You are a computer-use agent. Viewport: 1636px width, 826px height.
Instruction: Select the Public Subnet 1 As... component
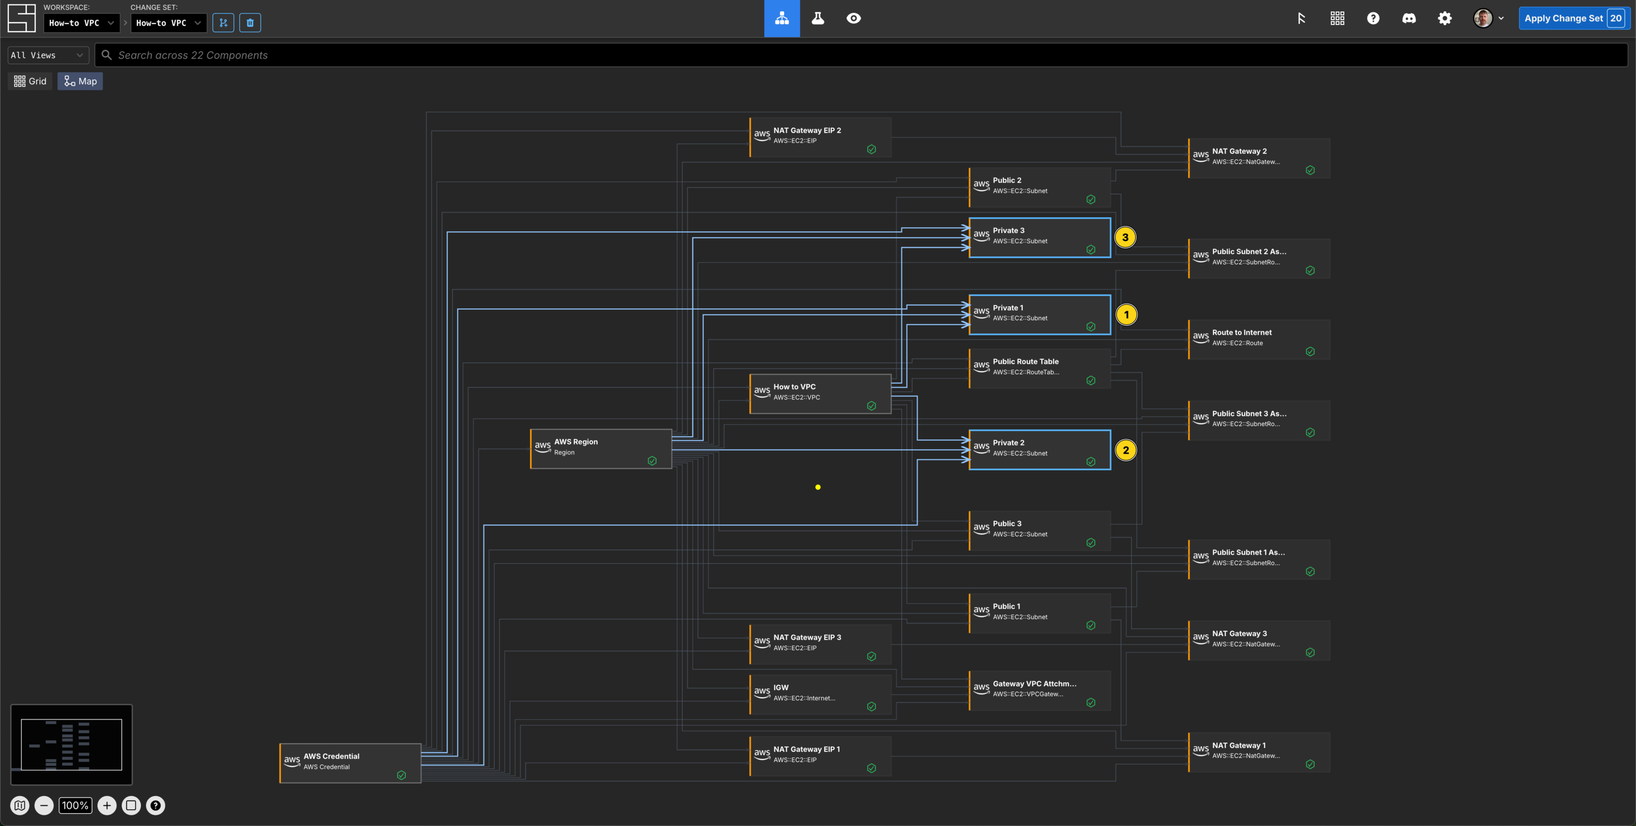tap(1259, 559)
